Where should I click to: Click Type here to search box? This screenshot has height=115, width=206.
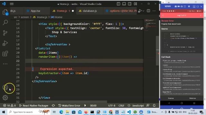click(29, 112)
